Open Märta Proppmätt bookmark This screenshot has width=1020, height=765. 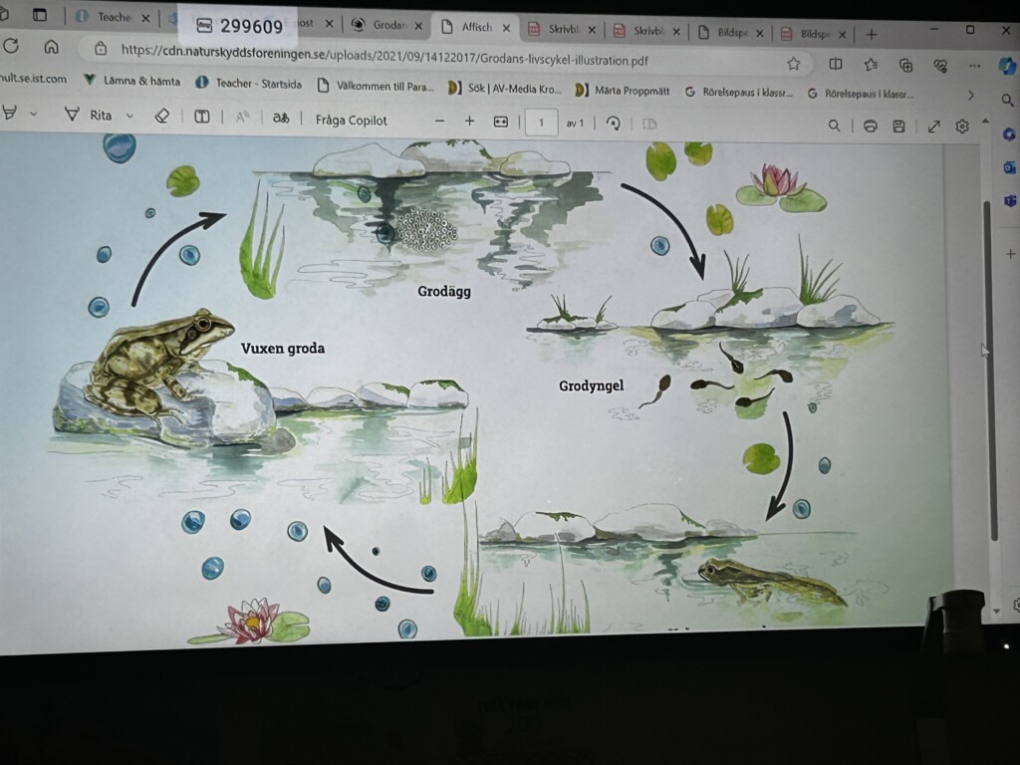pyautogui.click(x=623, y=91)
